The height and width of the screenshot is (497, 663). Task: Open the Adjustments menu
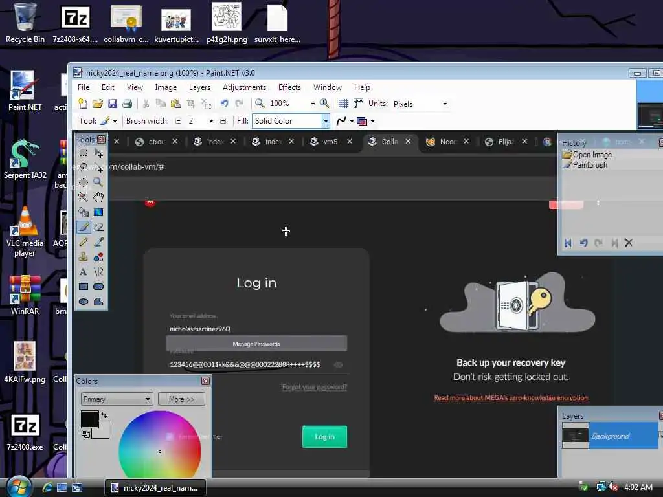244,87
